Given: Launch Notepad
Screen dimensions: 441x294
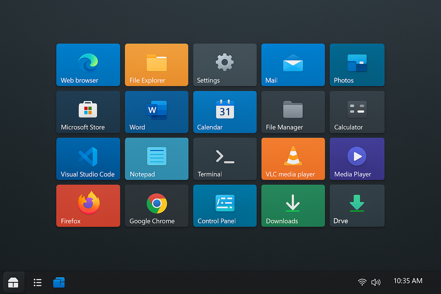Looking at the screenshot, I should (x=156, y=159).
